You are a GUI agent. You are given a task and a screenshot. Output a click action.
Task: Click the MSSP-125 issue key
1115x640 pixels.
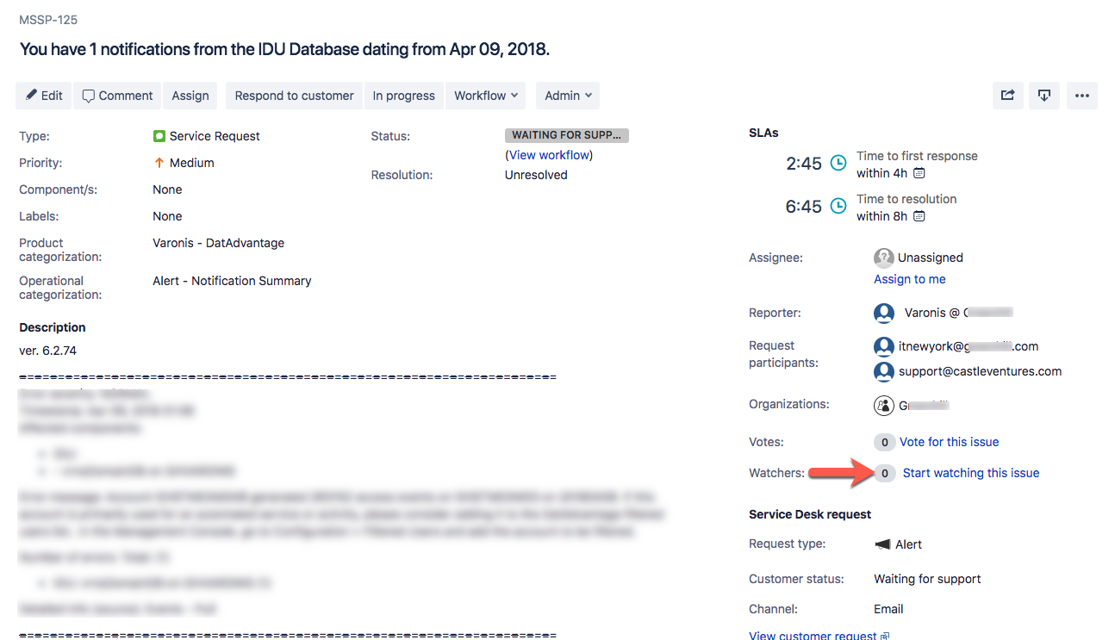point(48,19)
